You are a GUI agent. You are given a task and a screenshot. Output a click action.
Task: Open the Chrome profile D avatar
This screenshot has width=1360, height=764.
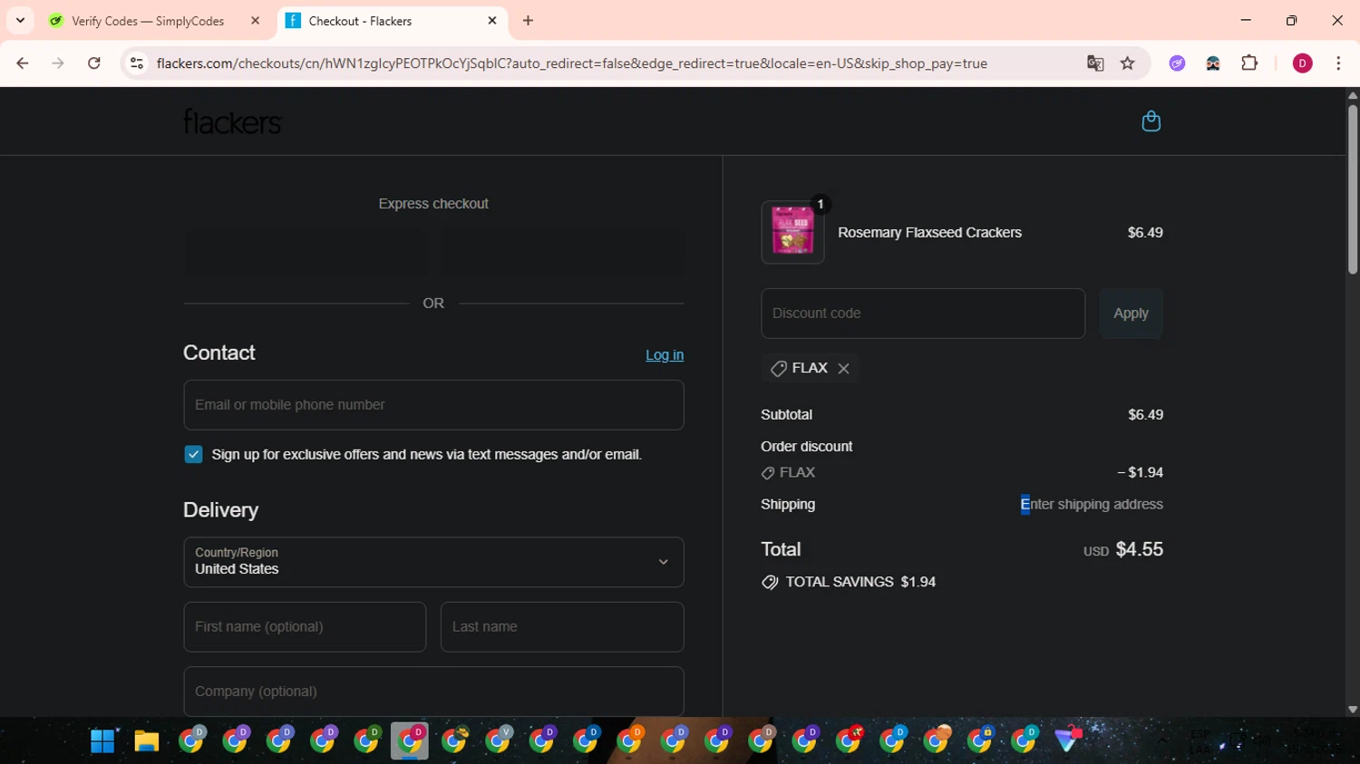(1302, 63)
